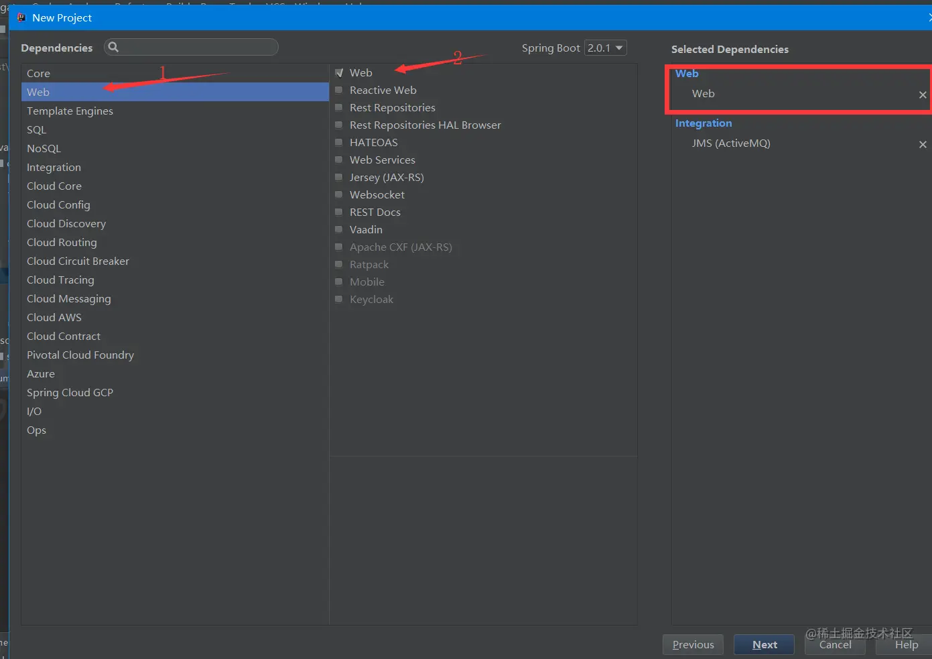The width and height of the screenshot is (932, 659).
Task: Select the Cloud Circuit Breaker category
Action: pos(175,261)
